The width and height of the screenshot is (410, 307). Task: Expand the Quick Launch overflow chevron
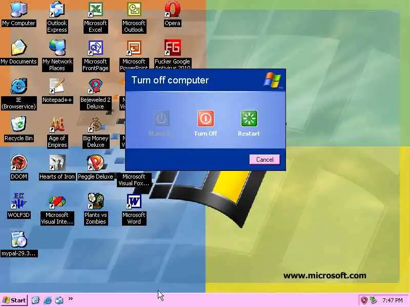click(71, 298)
